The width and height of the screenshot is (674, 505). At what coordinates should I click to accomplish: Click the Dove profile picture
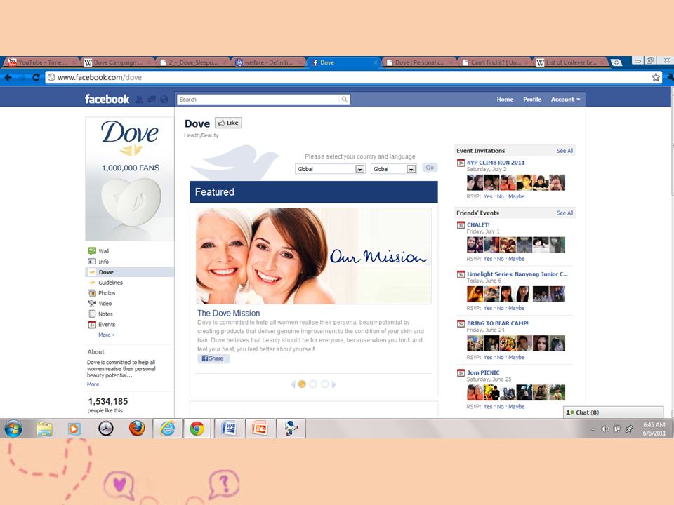(x=130, y=179)
